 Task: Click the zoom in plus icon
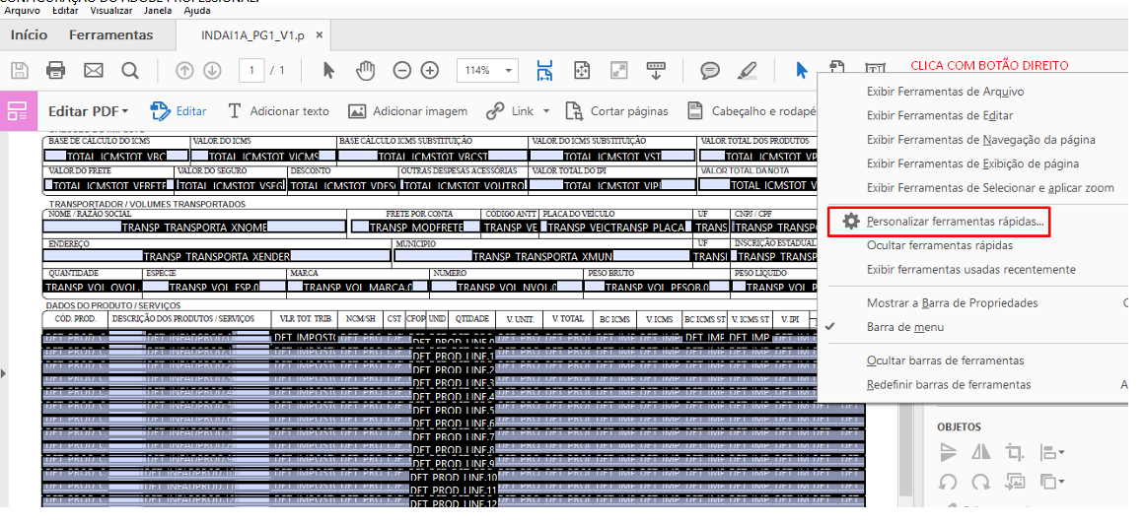coord(430,70)
